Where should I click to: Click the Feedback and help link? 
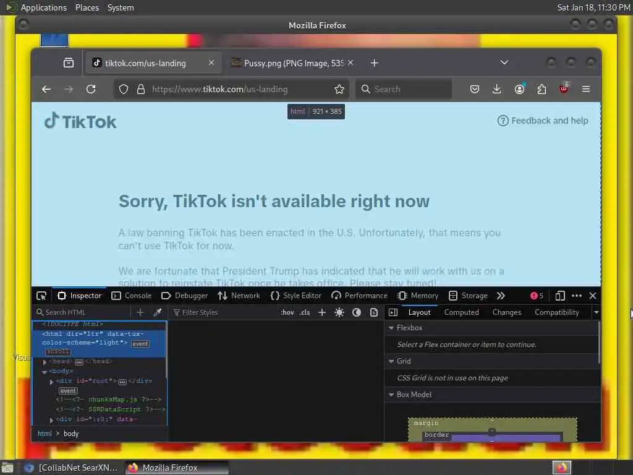(543, 121)
